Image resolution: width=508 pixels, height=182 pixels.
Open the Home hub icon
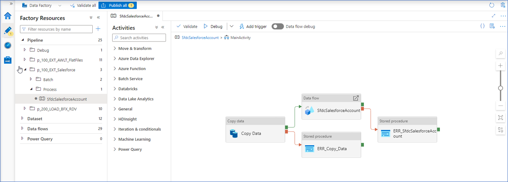coord(8,16)
